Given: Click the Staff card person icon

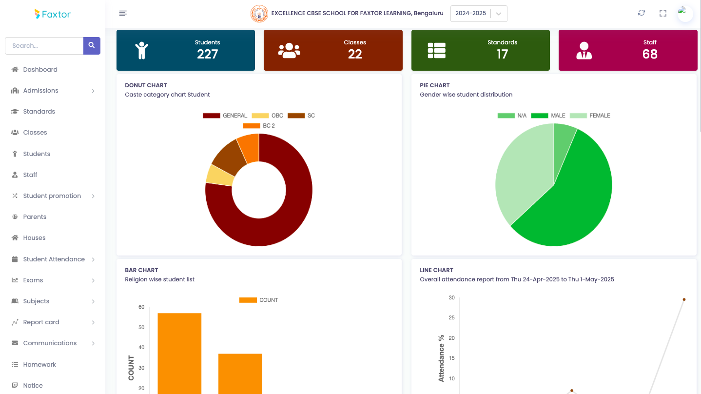Looking at the screenshot, I should tap(584, 50).
